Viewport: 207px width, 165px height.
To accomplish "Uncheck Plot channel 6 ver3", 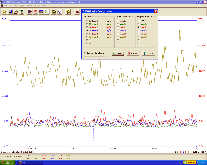I will coord(87,37).
